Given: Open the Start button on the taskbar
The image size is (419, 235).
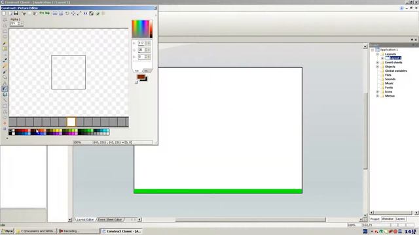Looking at the screenshot, I should pyautogui.click(x=7, y=231).
